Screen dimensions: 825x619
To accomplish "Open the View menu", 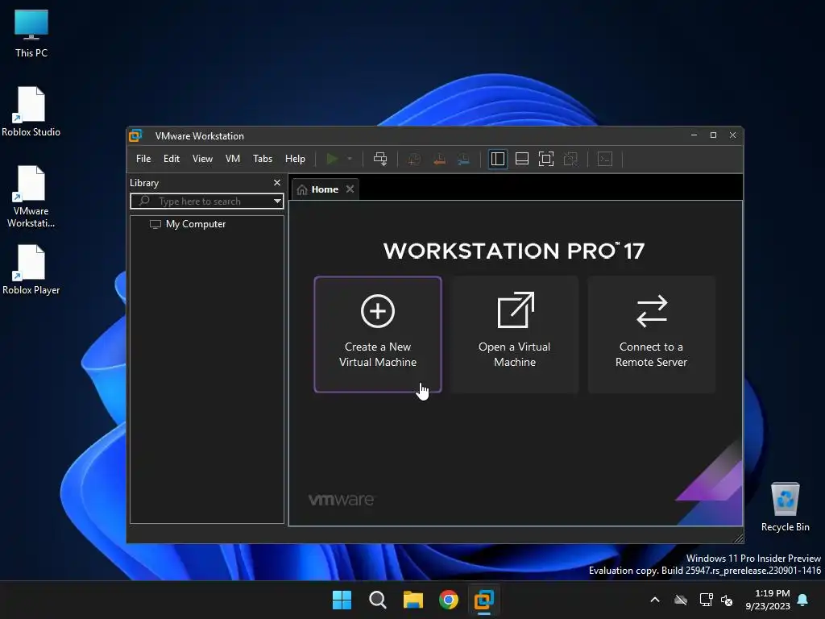I will point(202,159).
